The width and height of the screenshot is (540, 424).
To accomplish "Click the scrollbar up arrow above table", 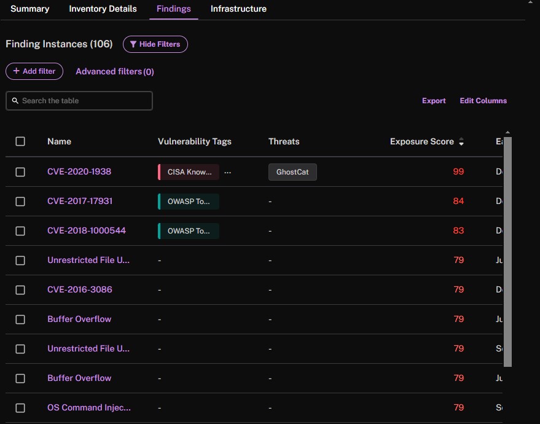I will [507, 133].
